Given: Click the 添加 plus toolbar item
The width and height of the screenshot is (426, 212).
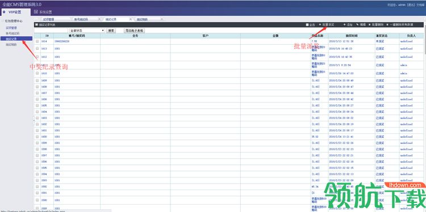Looking at the screenshot, I should point(348,25).
